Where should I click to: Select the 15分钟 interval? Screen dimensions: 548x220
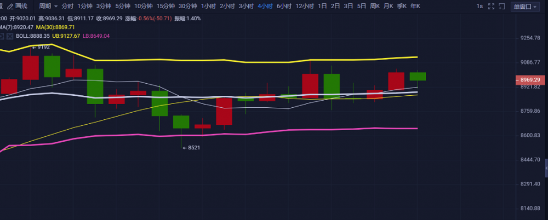pos(165,7)
